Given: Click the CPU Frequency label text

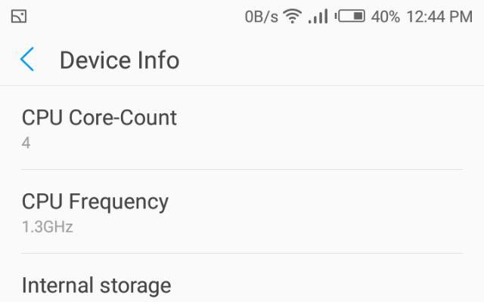Looking at the screenshot, I should point(95,202).
